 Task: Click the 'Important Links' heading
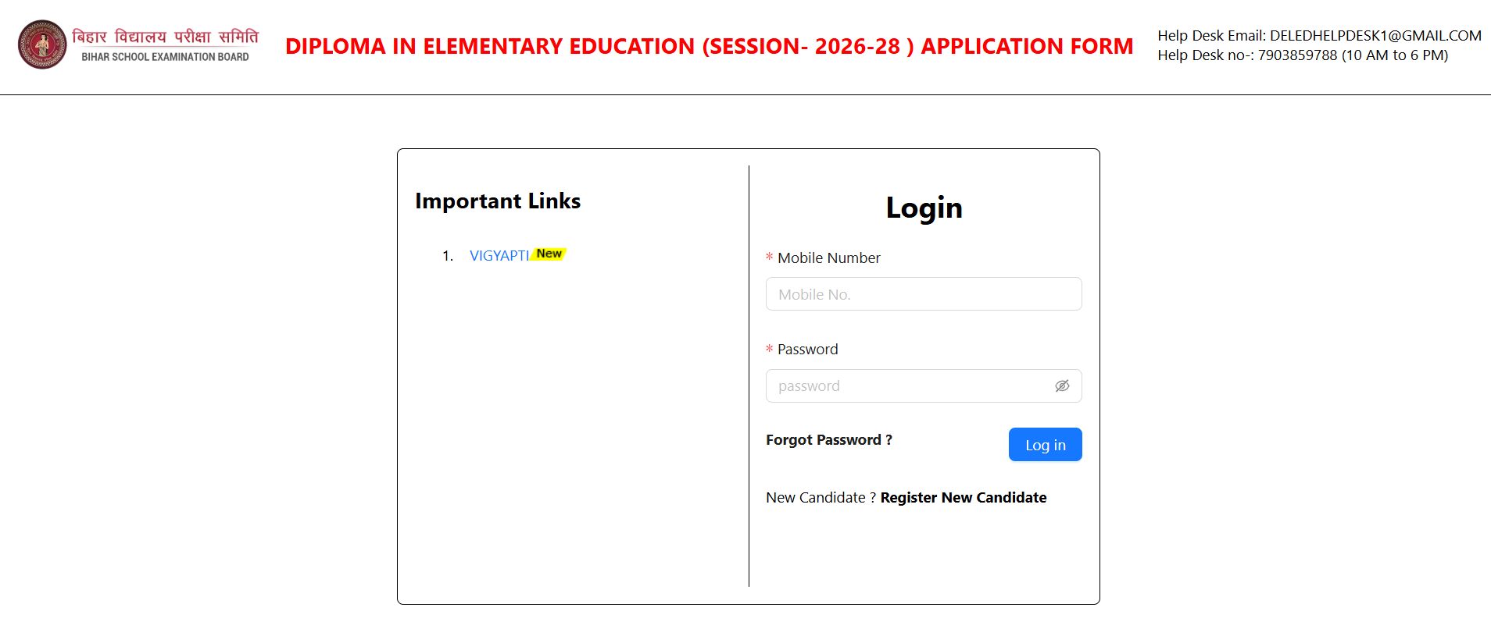(x=498, y=201)
